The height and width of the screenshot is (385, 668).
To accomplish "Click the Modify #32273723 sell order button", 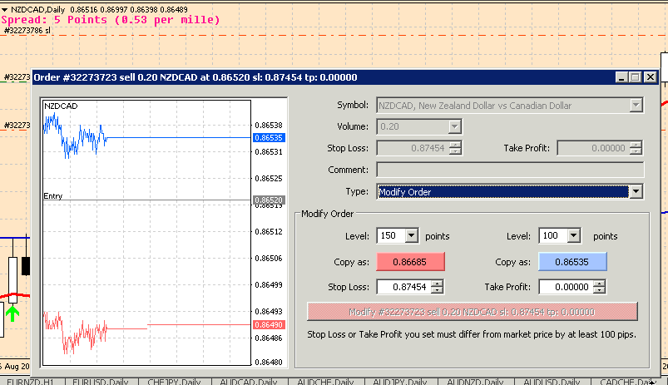I will click(472, 312).
